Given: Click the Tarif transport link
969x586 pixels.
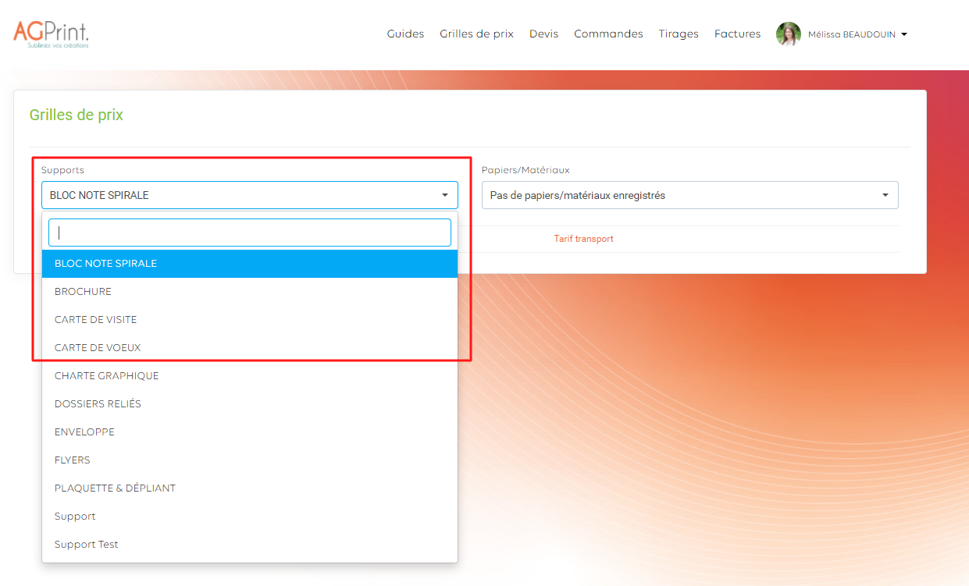Looking at the screenshot, I should tap(583, 239).
